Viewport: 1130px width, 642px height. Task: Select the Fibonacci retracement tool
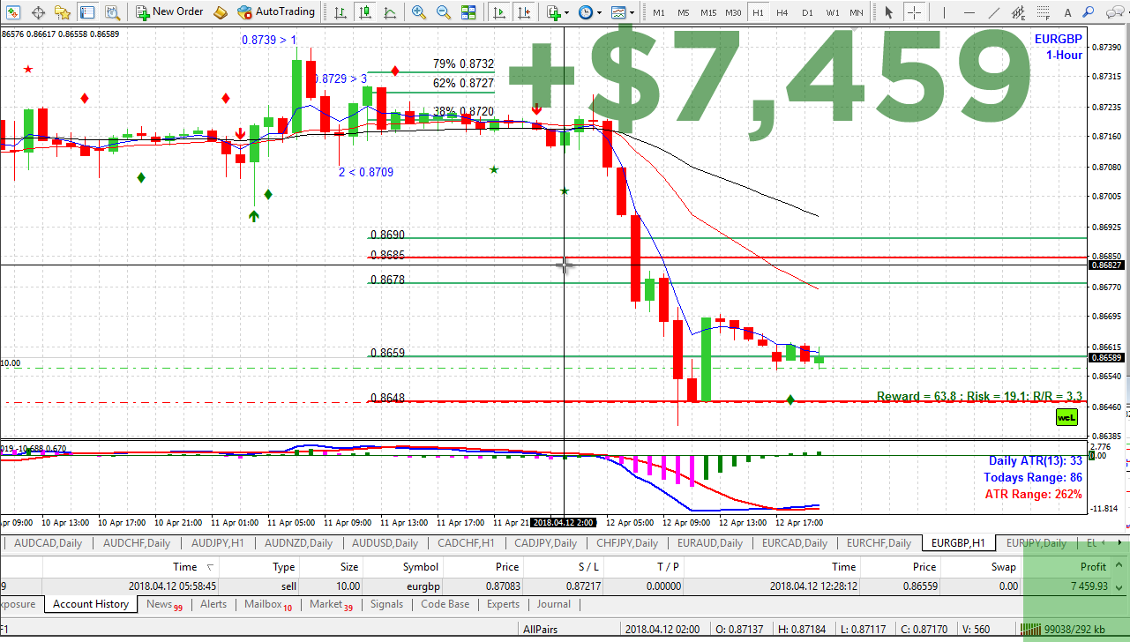(x=1044, y=12)
